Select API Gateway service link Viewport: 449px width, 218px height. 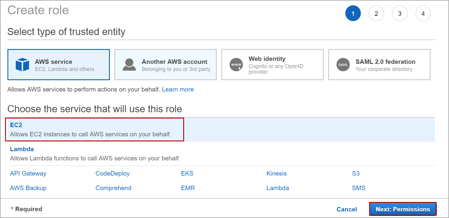pyautogui.click(x=28, y=173)
